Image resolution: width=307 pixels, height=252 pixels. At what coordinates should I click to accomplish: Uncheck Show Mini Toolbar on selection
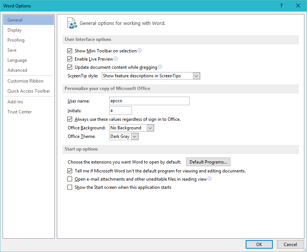70,51
